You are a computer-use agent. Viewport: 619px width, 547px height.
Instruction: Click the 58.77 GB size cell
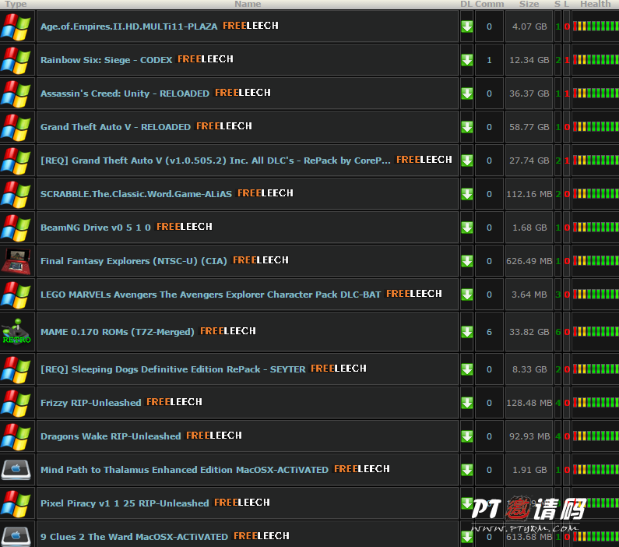pyautogui.click(x=529, y=127)
